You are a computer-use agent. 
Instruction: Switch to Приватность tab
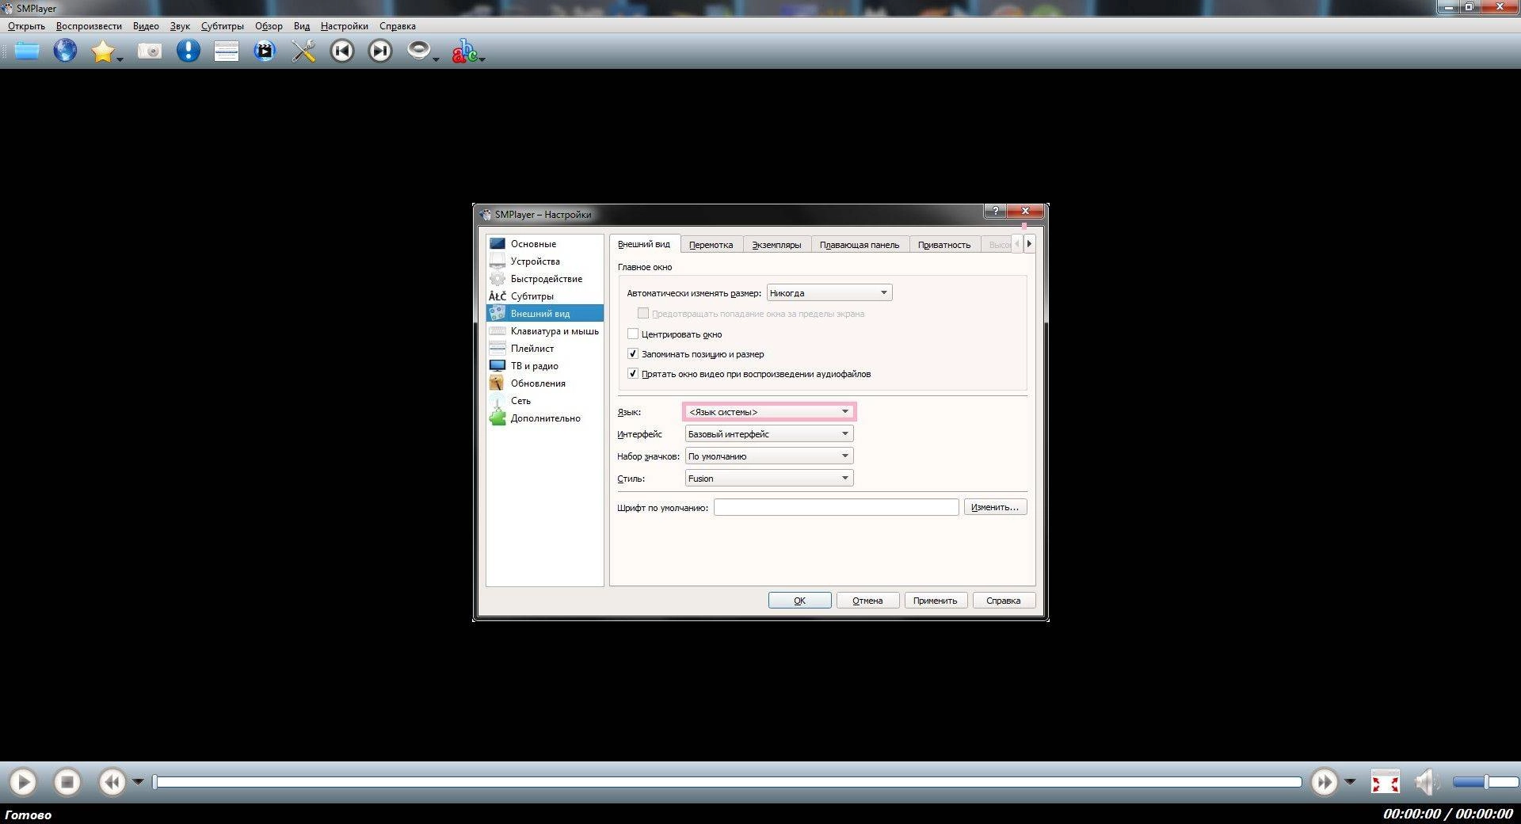click(944, 245)
